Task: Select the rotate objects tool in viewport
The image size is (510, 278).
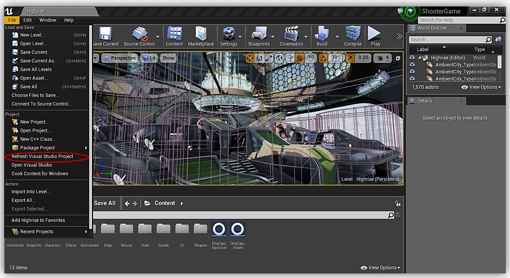Action: click(259, 58)
